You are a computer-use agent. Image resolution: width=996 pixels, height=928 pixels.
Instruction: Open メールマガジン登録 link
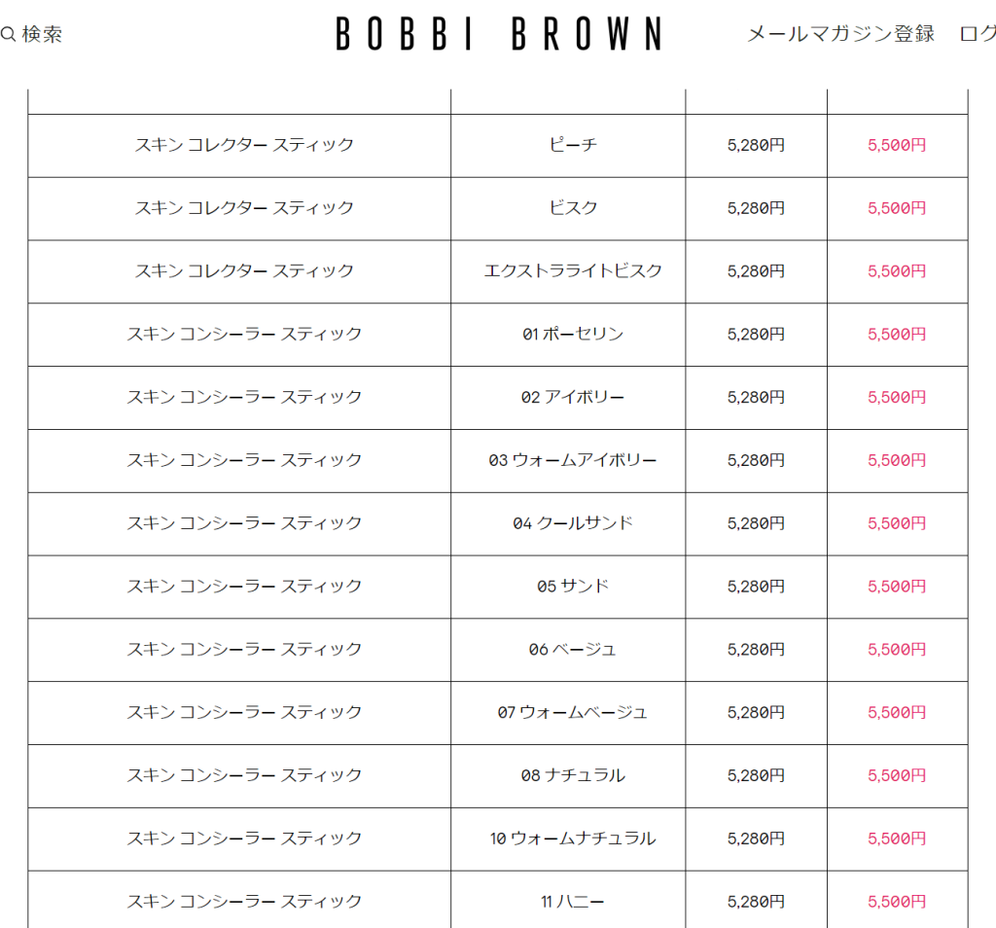click(x=840, y=34)
